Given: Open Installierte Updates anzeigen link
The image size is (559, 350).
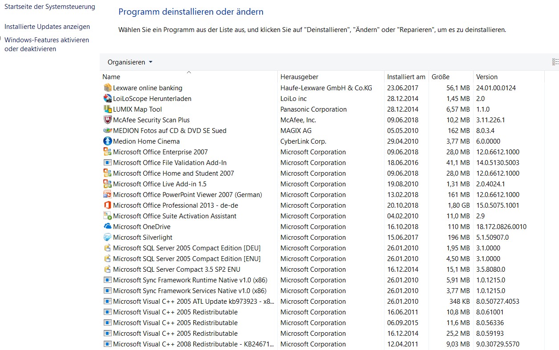Looking at the screenshot, I should click(x=47, y=27).
